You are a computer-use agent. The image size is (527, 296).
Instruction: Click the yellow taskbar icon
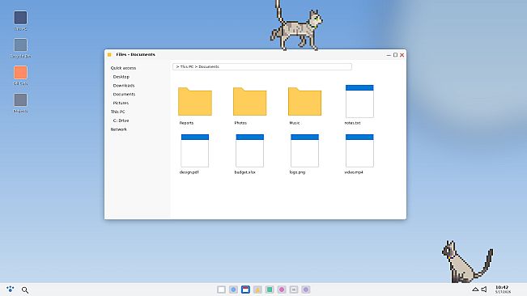(257, 290)
